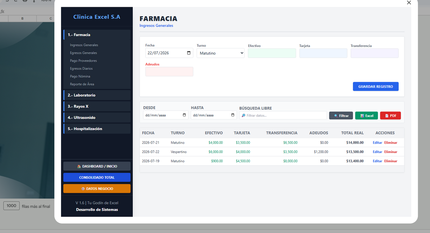Image resolution: width=430 pixels, height=233 pixels.
Task: Open Reporte de Área in the sidebar
Action: click(x=82, y=84)
